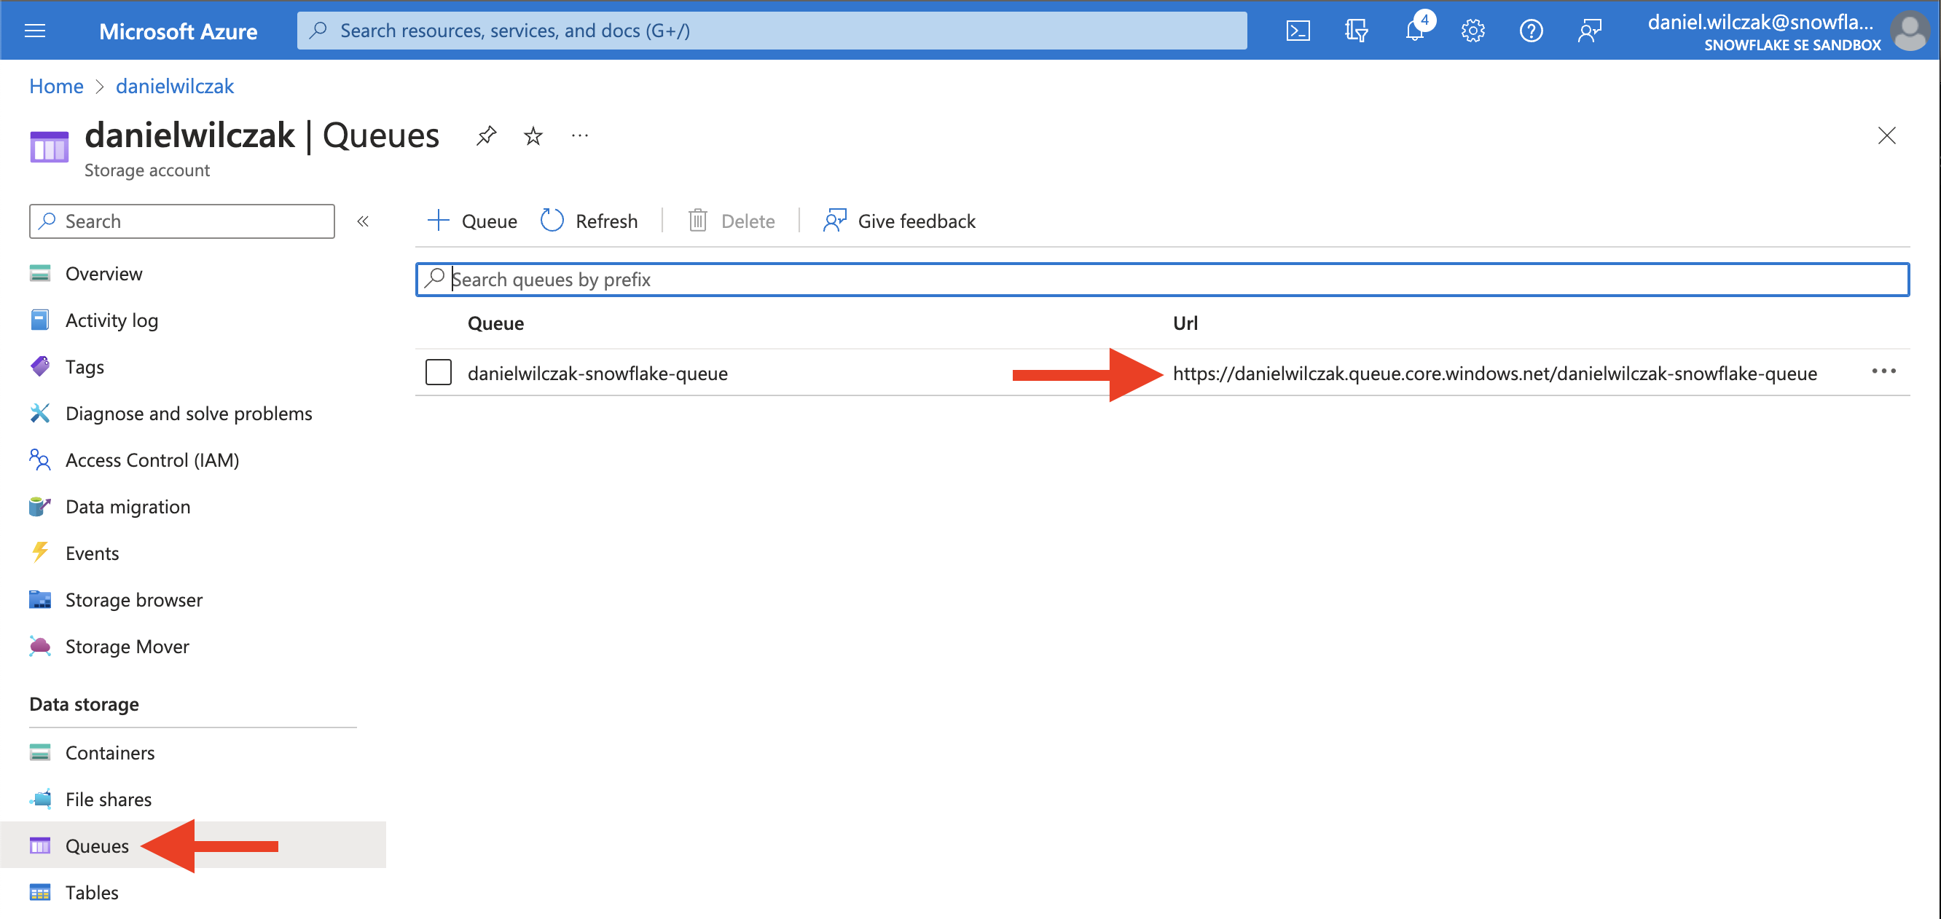The width and height of the screenshot is (1941, 919).
Task: Open Access Control (IAM)
Action: tap(152, 460)
